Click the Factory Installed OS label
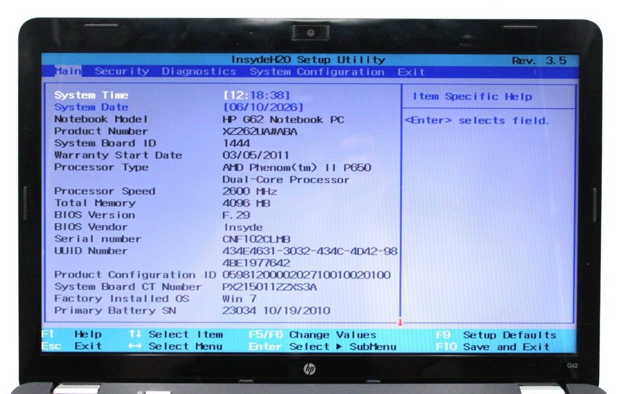This screenshot has height=394, width=621. point(122,299)
